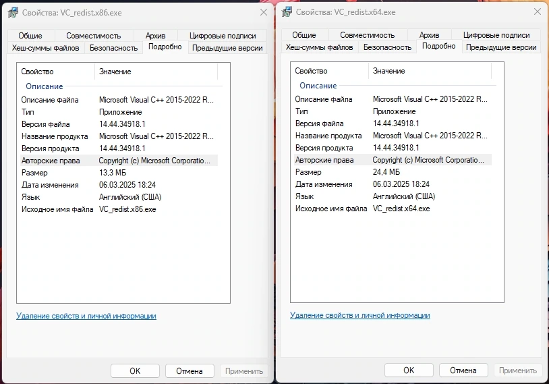Click installer icon in VC_redist.x64.exe title bar
Image resolution: width=549 pixels, height=384 pixels.
[287, 12]
